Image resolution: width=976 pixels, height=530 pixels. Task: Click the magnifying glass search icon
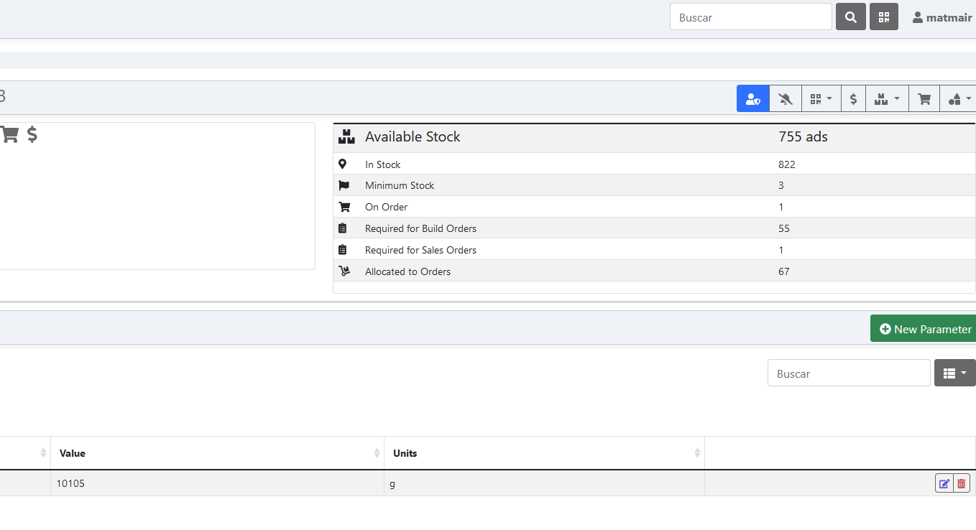pyautogui.click(x=850, y=17)
